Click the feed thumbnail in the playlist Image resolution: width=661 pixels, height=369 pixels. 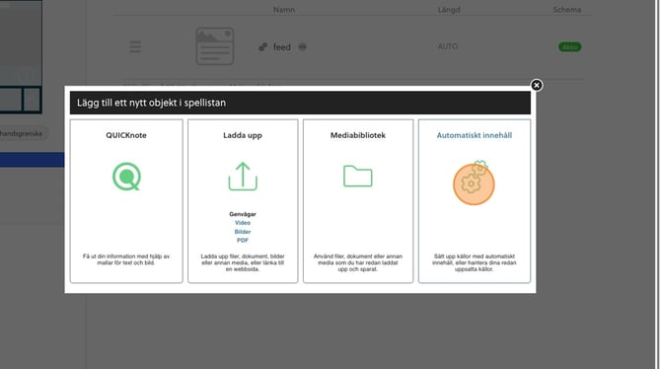pos(215,46)
